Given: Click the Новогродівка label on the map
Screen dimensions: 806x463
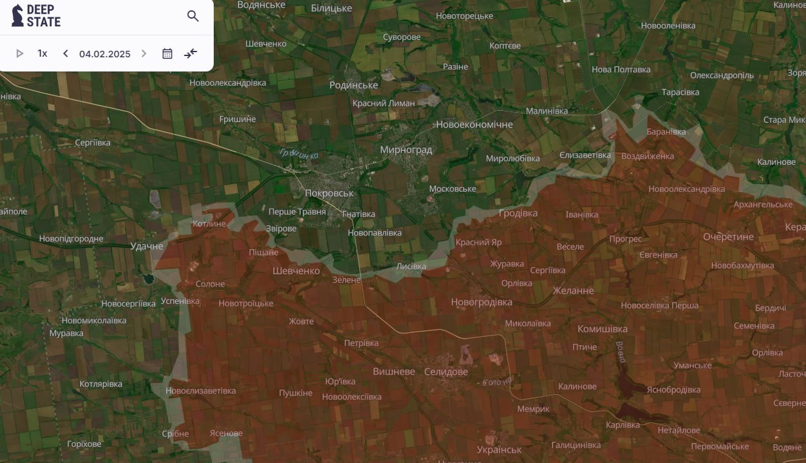Looking at the screenshot, I should (x=481, y=302).
